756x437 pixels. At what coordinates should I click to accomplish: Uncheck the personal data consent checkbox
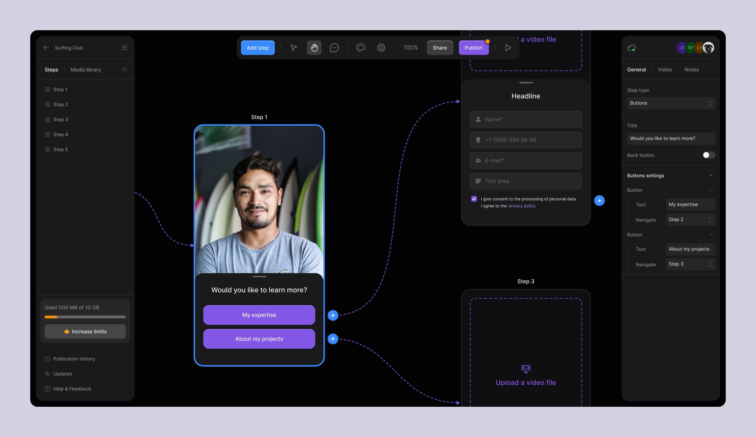[x=474, y=199]
